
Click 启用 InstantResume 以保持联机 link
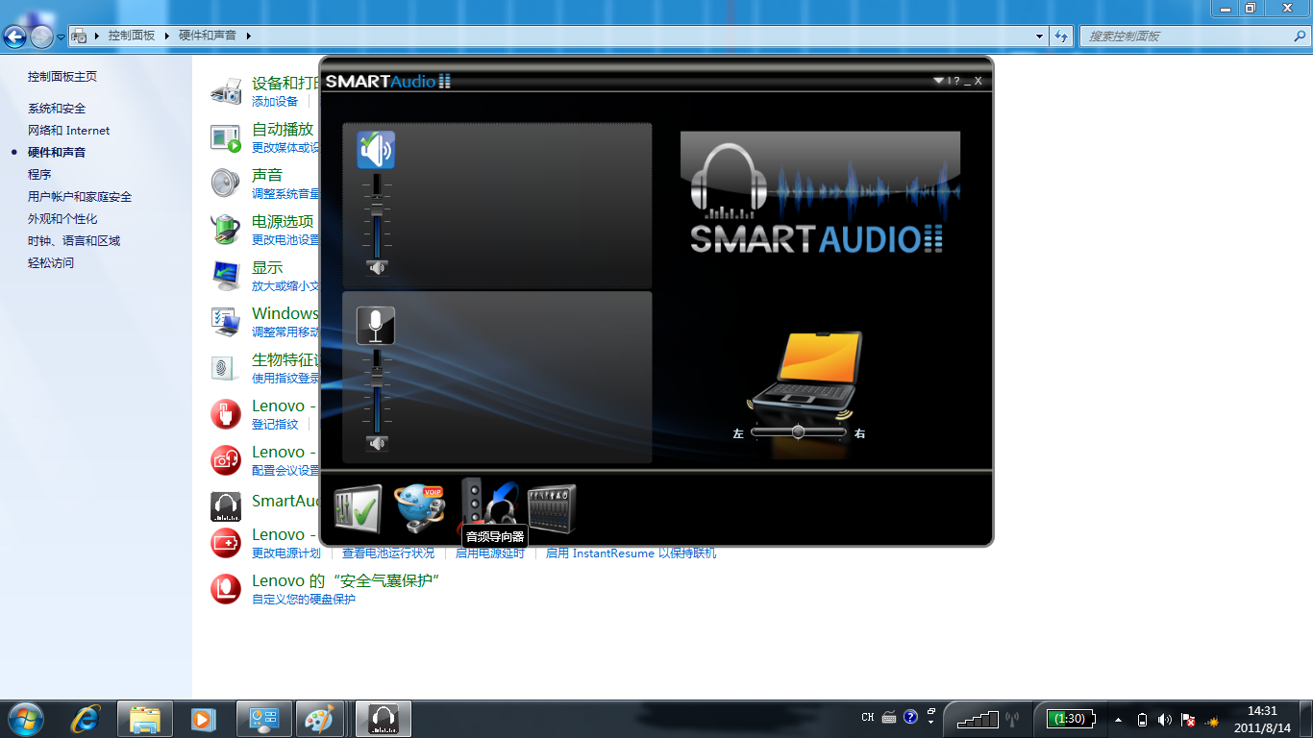pyautogui.click(x=631, y=553)
